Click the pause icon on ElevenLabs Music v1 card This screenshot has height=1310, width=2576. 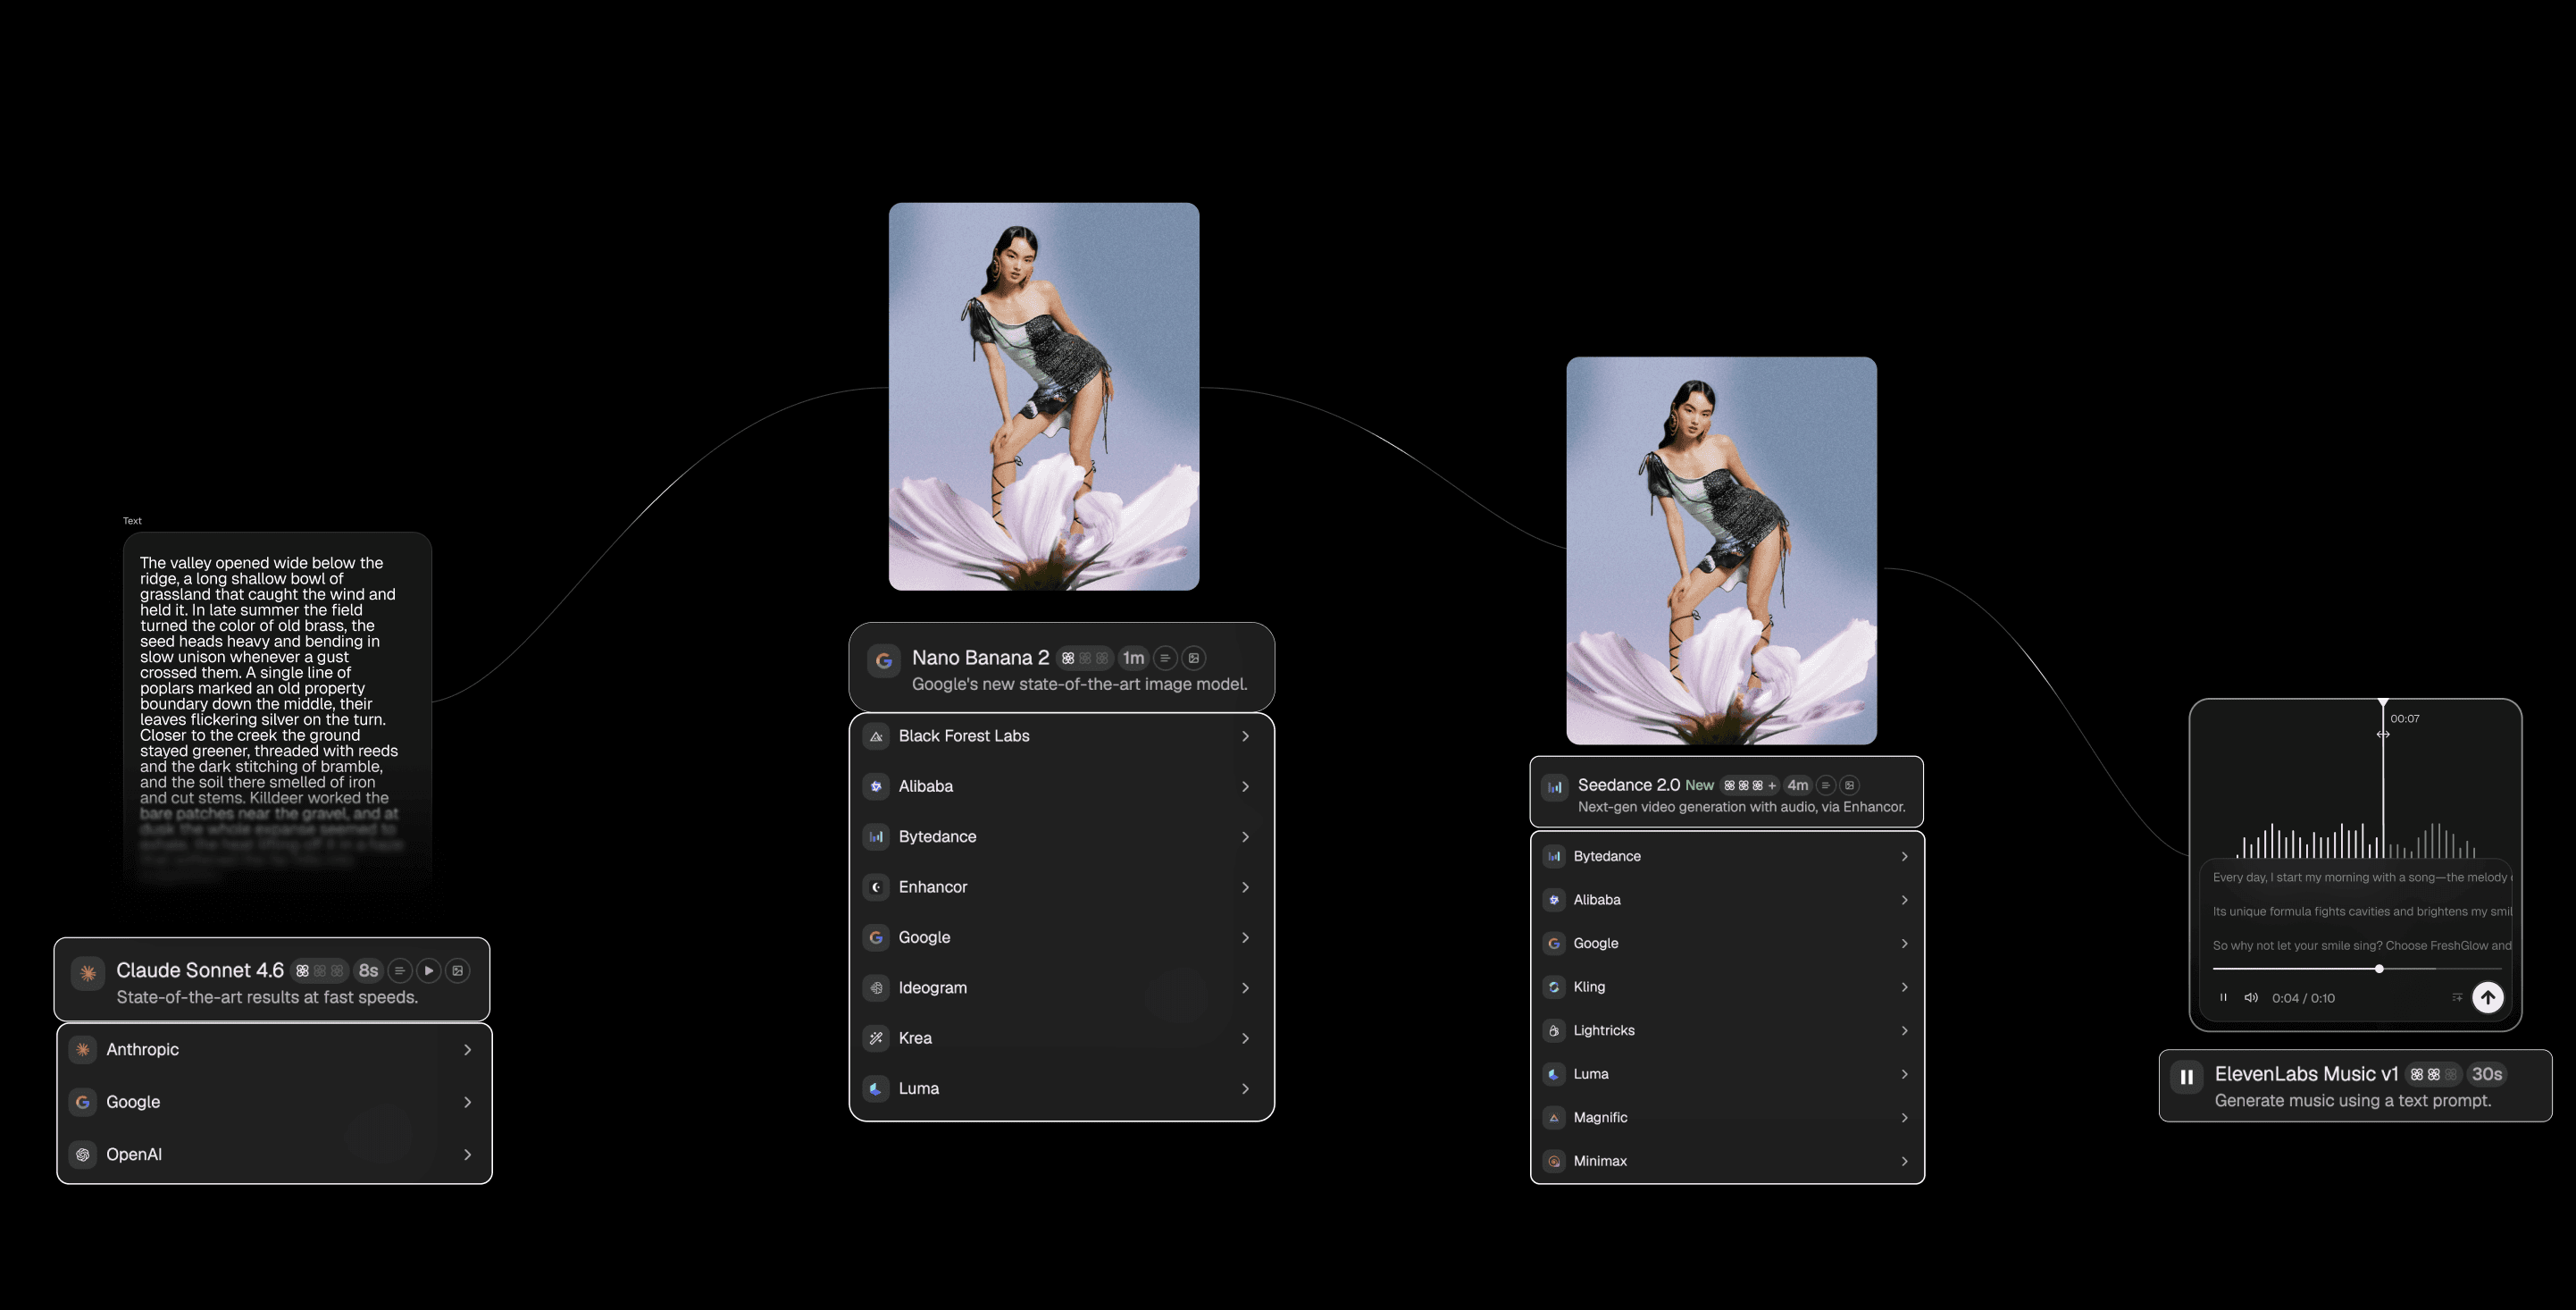click(2187, 1077)
